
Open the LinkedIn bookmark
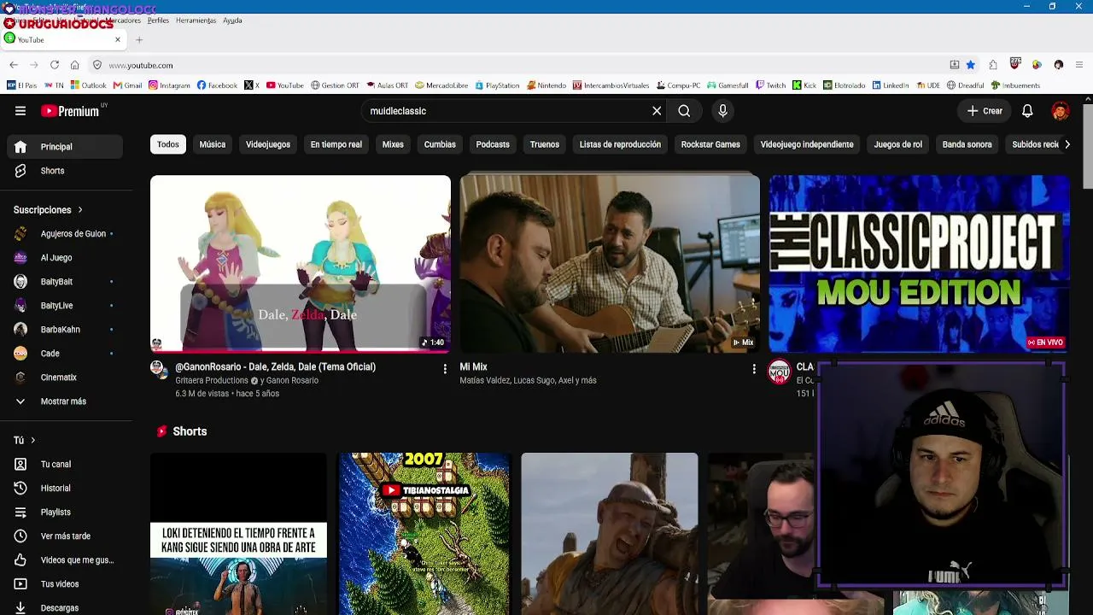890,85
